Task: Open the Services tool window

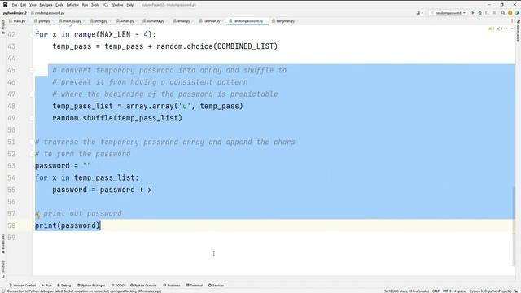Action: point(216,286)
